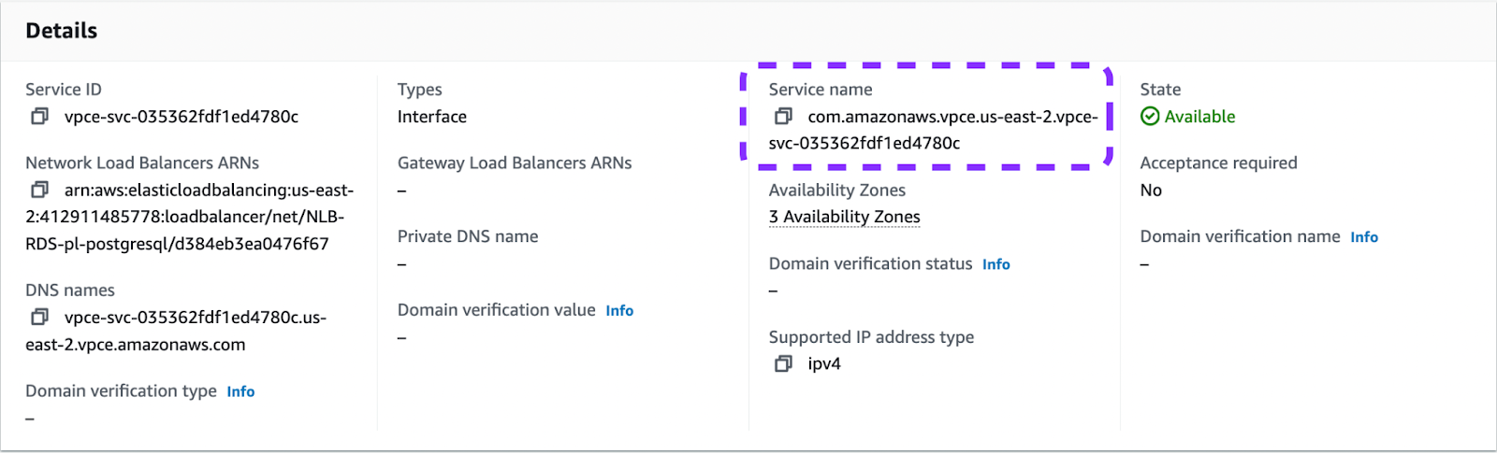Viewport: 1497px width, 453px height.
Task: Click the vpce-svc-035362fdf1ed4780c Service ID text
Action: [x=182, y=117]
